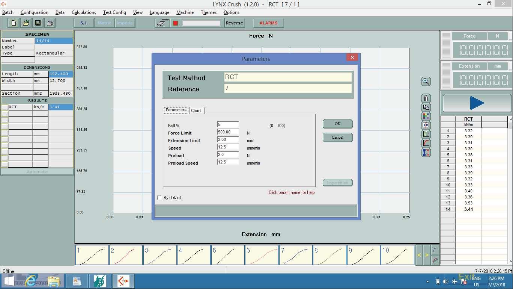Switch to the Chart tab in Parameters dialog
Image resolution: width=513 pixels, height=289 pixels.
(x=196, y=110)
